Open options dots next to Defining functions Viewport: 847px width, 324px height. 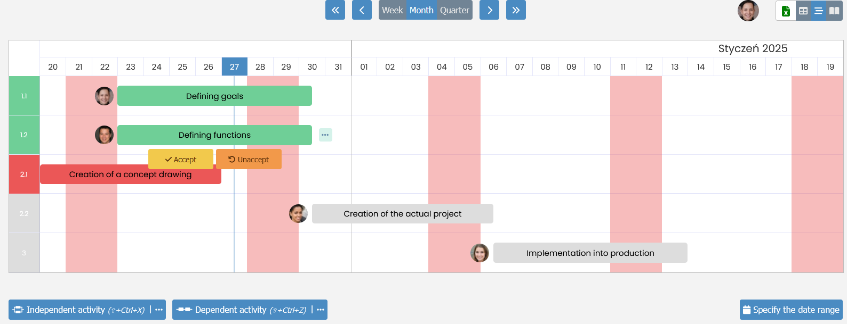tap(325, 135)
